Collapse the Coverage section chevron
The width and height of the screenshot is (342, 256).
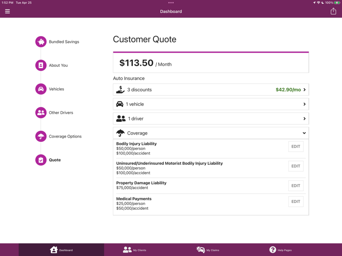[304, 133]
